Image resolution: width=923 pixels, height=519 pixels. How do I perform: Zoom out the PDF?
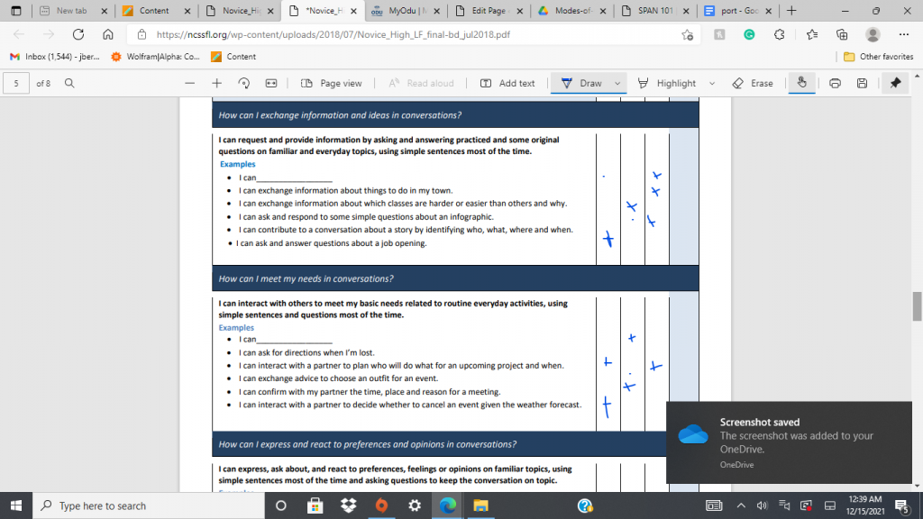189,84
